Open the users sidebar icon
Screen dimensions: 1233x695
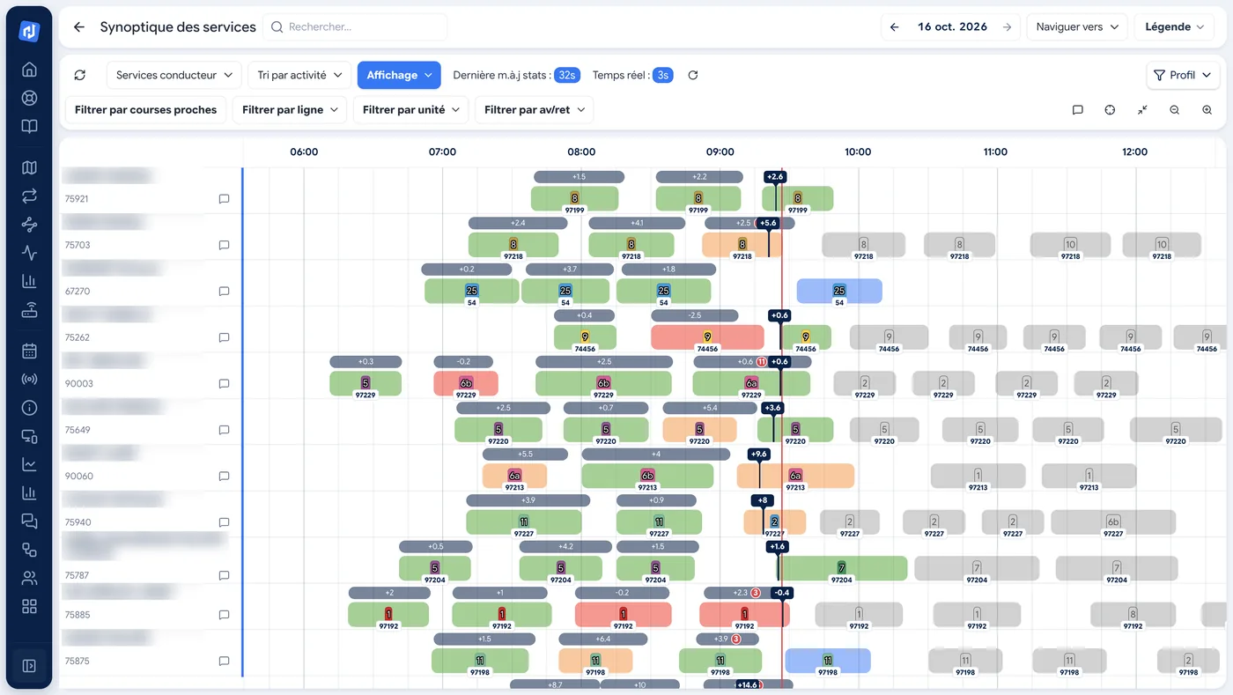29,578
